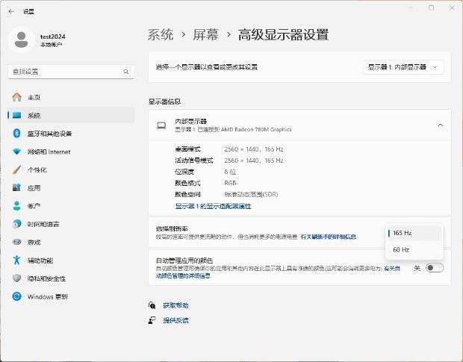The width and height of the screenshot is (463, 362).
Task: Open 帐户 settings in the sidebar
Action: 71,206
